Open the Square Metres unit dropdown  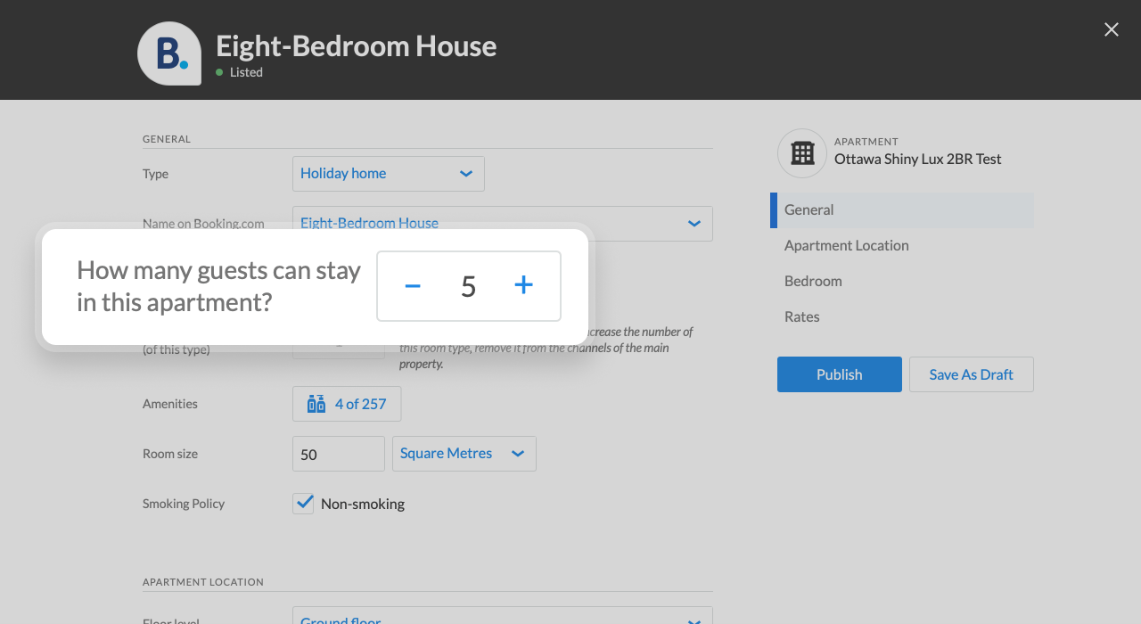point(464,454)
